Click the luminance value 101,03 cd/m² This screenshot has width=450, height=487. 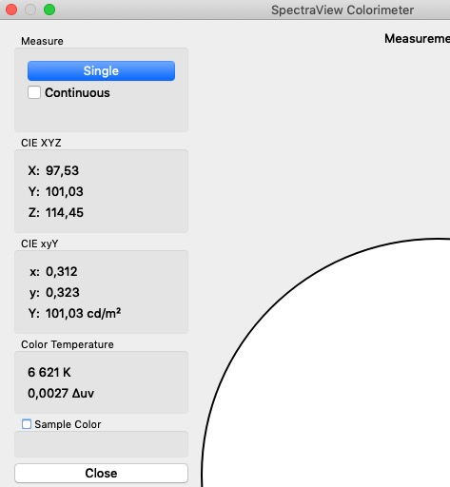(x=83, y=313)
